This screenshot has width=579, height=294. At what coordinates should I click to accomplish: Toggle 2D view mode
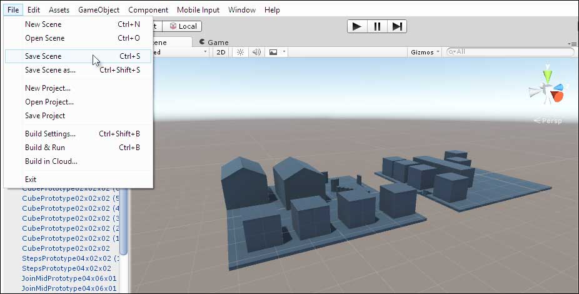[221, 53]
